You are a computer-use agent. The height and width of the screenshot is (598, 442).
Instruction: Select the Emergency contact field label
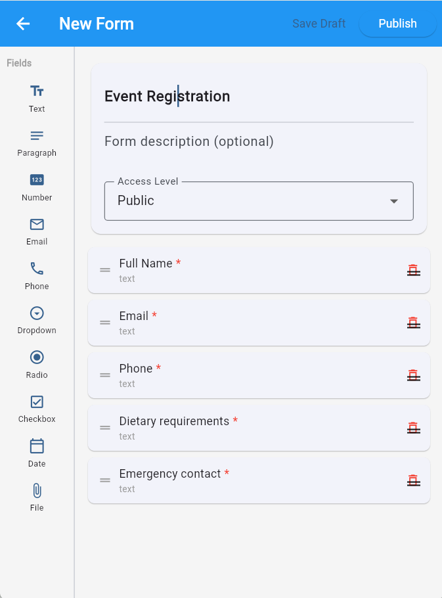point(170,474)
